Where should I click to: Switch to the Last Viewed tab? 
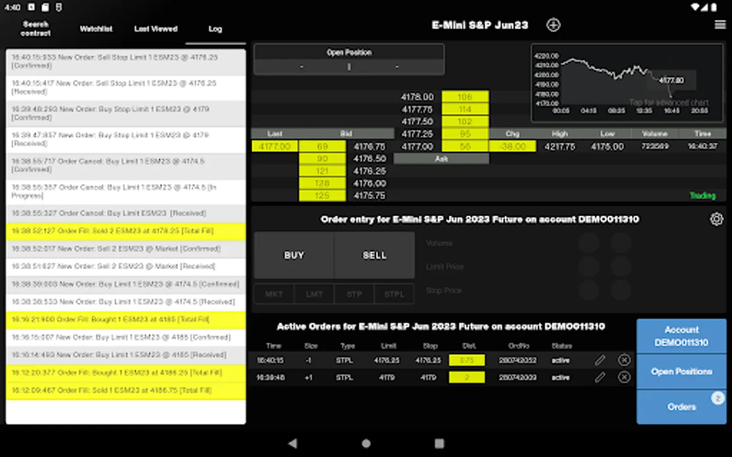[x=156, y=29]
